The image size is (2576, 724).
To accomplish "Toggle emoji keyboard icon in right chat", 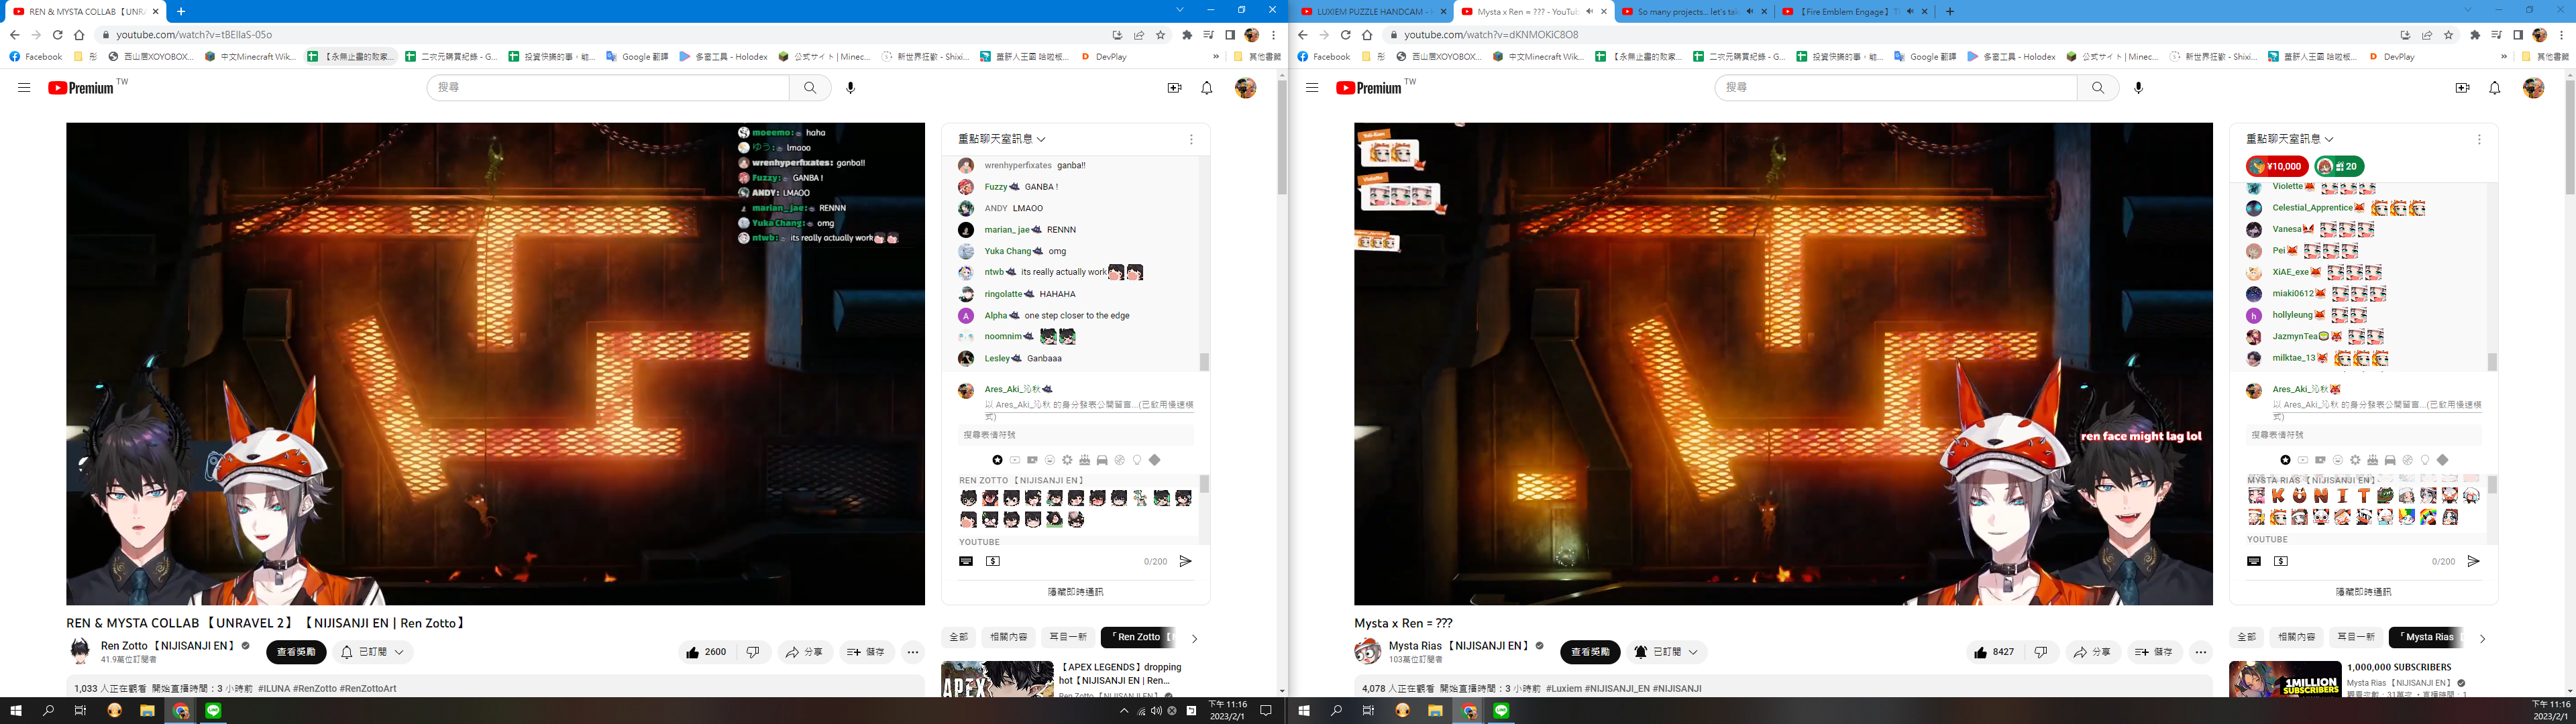I will coord(2254,561).
